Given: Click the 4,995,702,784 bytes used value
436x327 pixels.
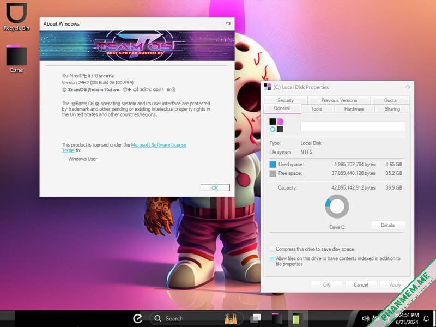Looking at the screenshot, I should coord(355,165).
